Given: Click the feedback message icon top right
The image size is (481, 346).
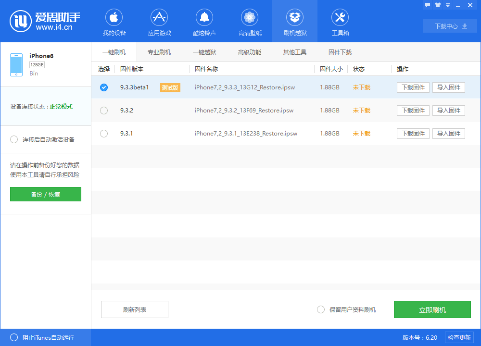Looking at the screenshot, I should click(x=427, y=5).
